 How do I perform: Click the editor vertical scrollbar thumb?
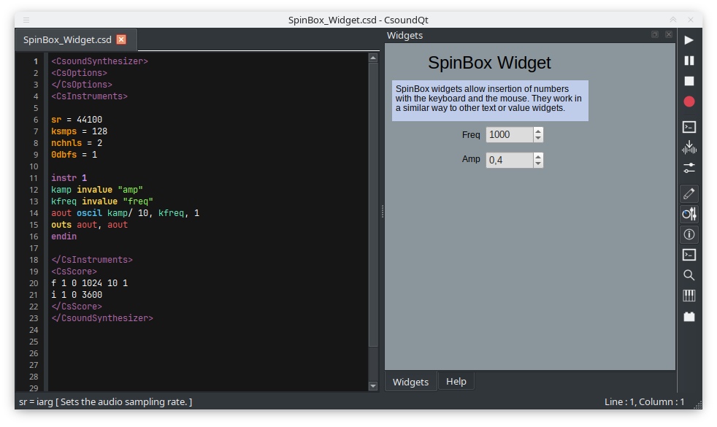pyautogui.click(x=373, y=205)
